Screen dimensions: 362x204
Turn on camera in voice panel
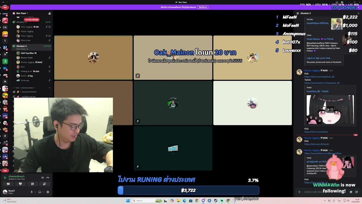[8, 184]
